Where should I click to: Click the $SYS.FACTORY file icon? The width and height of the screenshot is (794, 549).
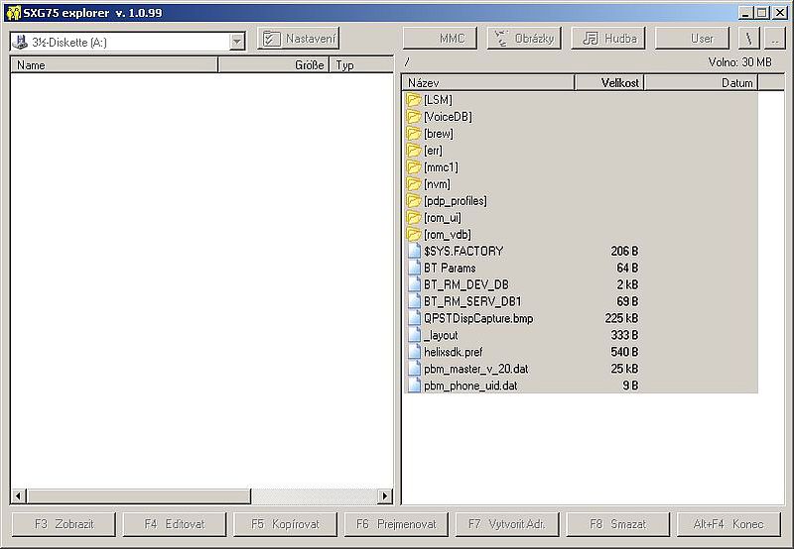click(414, 252)
